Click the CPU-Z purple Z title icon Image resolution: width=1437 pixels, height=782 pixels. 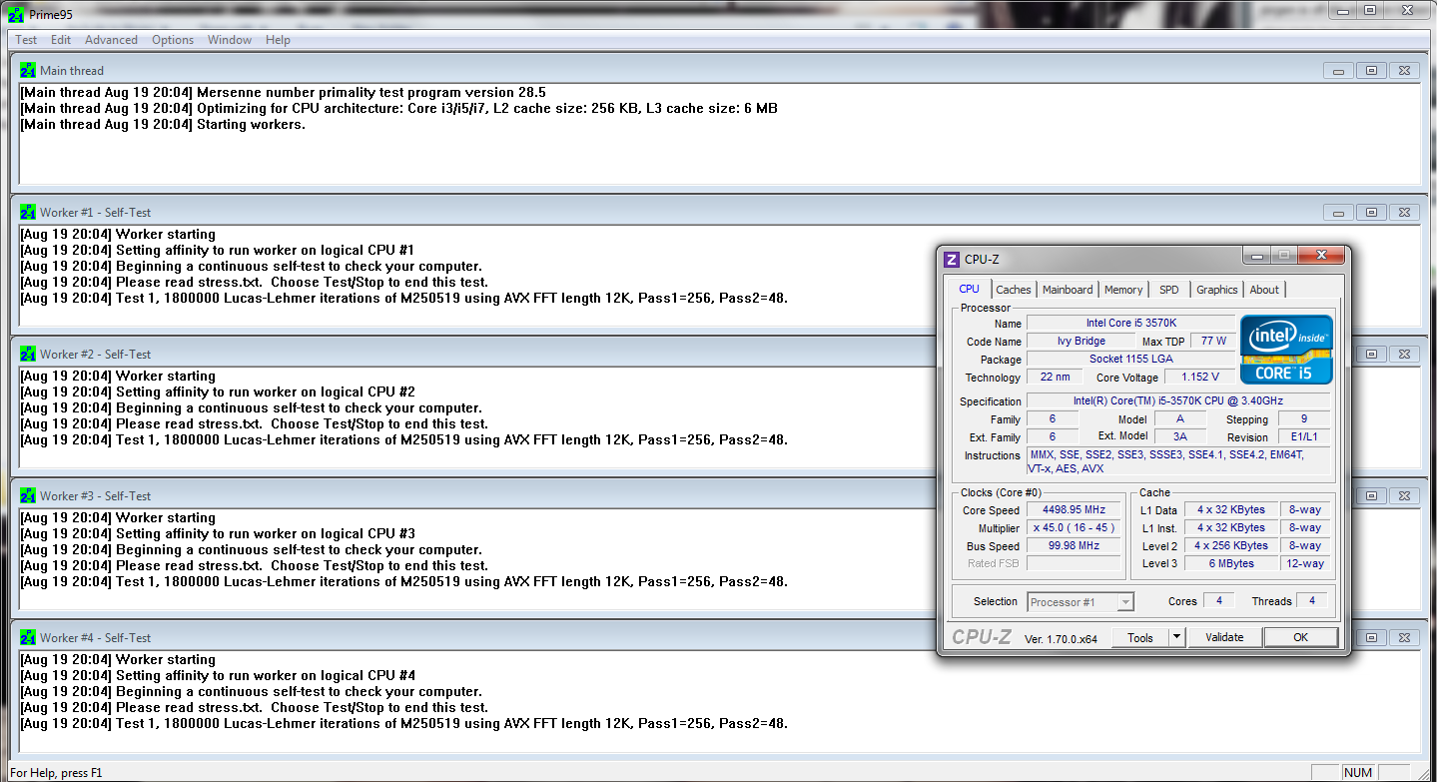952,260
